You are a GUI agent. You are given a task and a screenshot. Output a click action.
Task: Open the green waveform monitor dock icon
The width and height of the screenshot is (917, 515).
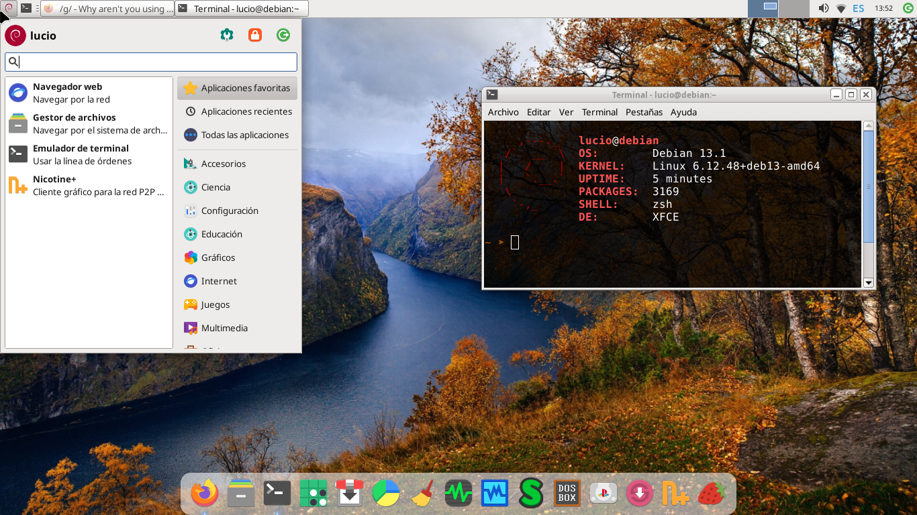click(458, 494)
